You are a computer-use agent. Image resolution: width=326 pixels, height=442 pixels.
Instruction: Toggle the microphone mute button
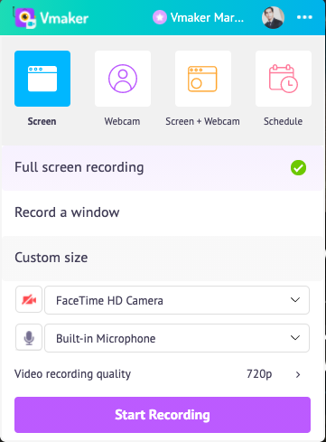(x=29, y=337)
